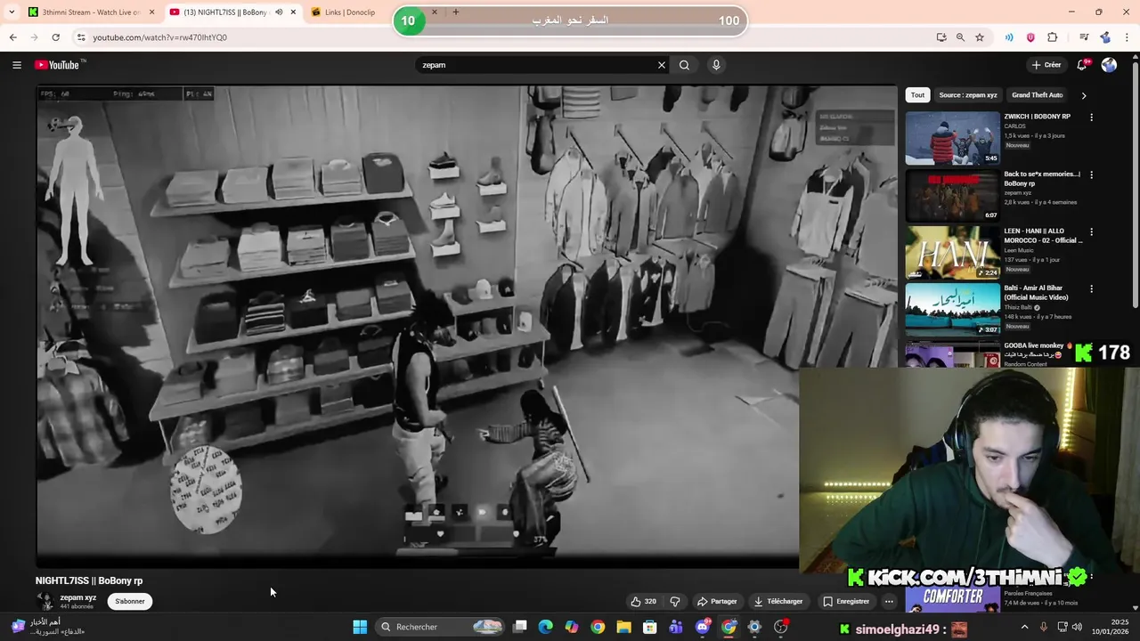
Task: Open the blue sound-waves extension
Action: [1009, 37]
